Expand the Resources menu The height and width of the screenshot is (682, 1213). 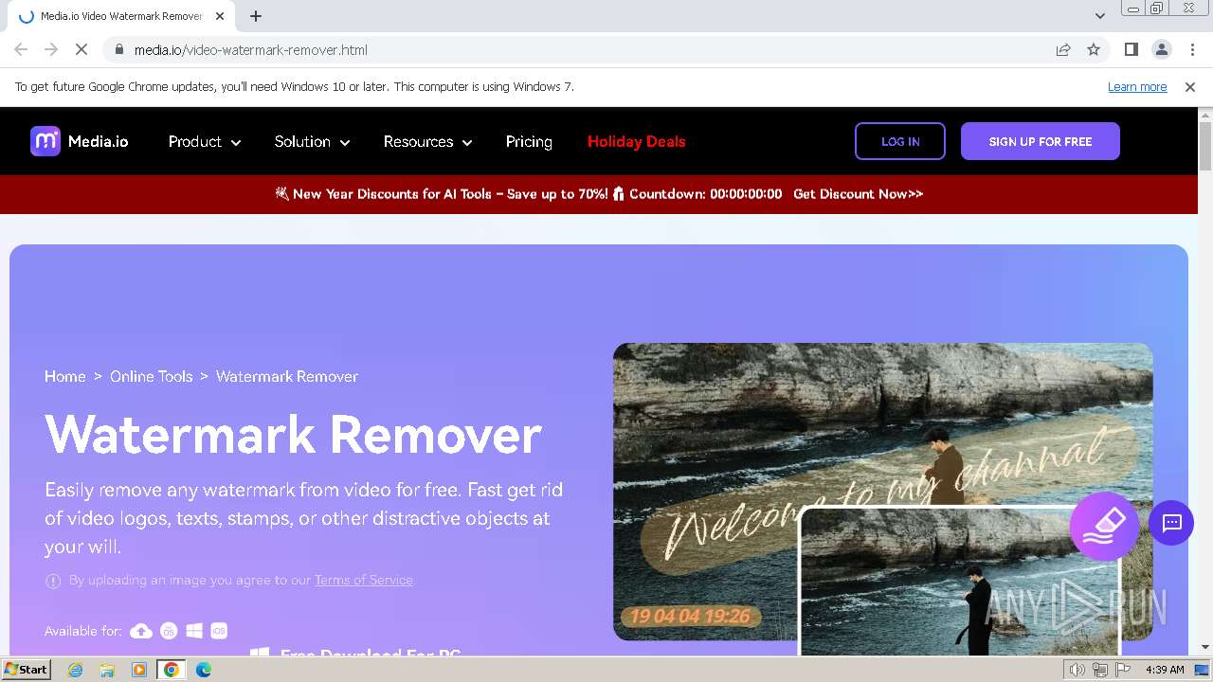(427, 141)
